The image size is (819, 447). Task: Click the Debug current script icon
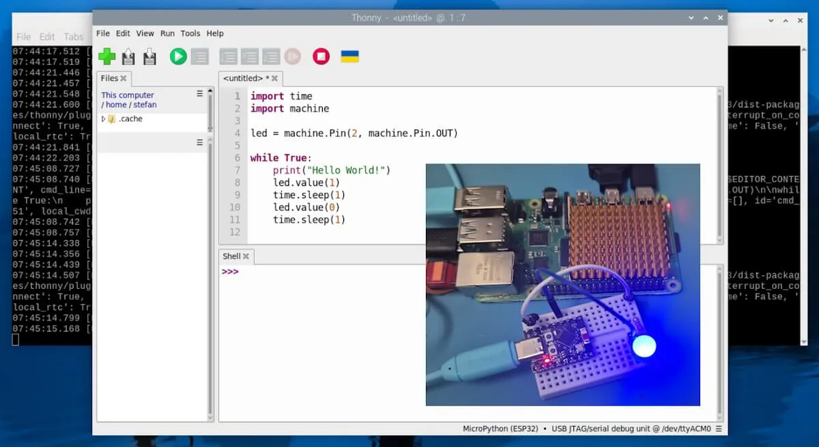[x=199, y=57]
